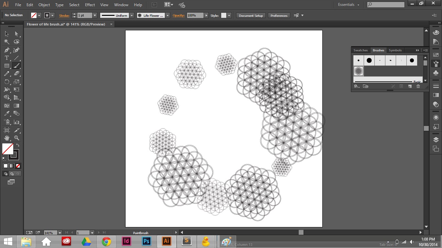Select the Hand tool

6,138
